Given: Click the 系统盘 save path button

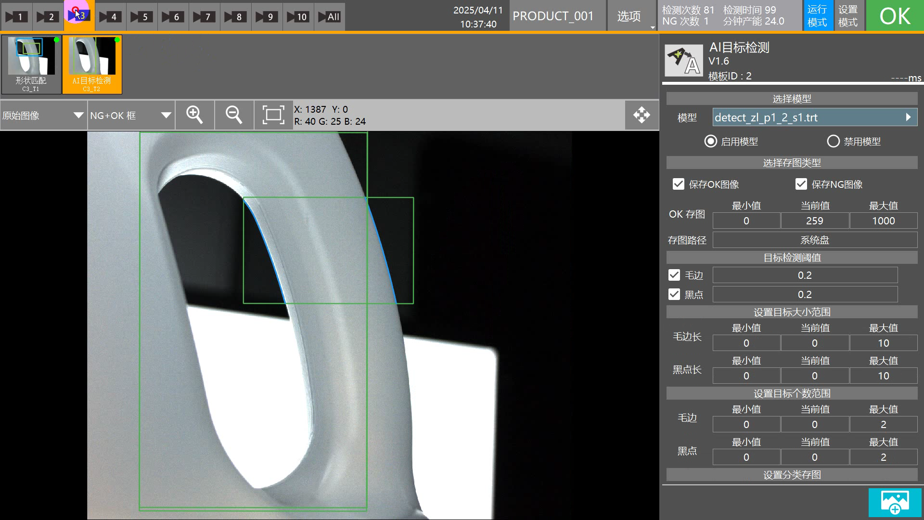Looking at the screenshot, I should pos(814,240).
